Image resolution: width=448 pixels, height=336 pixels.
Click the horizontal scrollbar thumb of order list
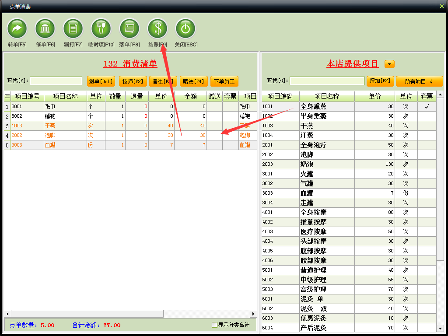87,314
